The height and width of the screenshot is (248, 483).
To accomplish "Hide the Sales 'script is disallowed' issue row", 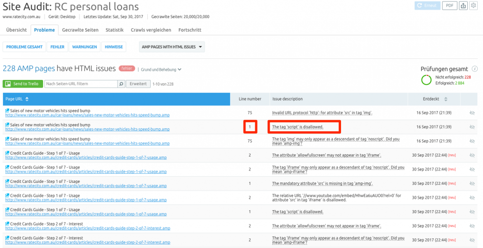I will [472, 127].
